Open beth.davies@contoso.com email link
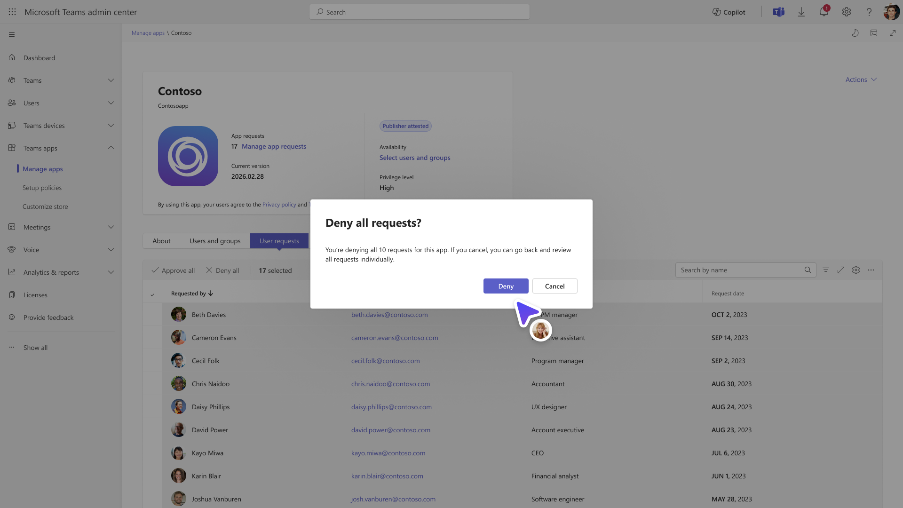 click(x=389, y=315)
